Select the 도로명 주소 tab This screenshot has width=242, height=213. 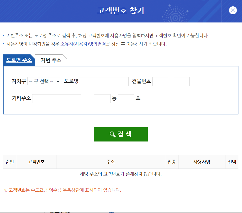click(19, 60)
